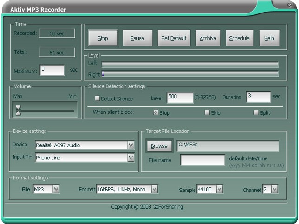The width and height of the screenshot is (299, 224).
Task: Open the Format bitrate dropdown
Action: (x=155, y=189)
